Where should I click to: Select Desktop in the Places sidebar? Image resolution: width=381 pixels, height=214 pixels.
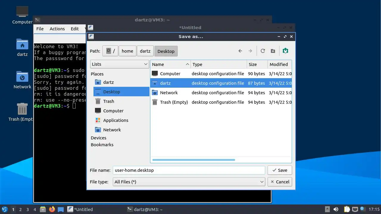121,92
